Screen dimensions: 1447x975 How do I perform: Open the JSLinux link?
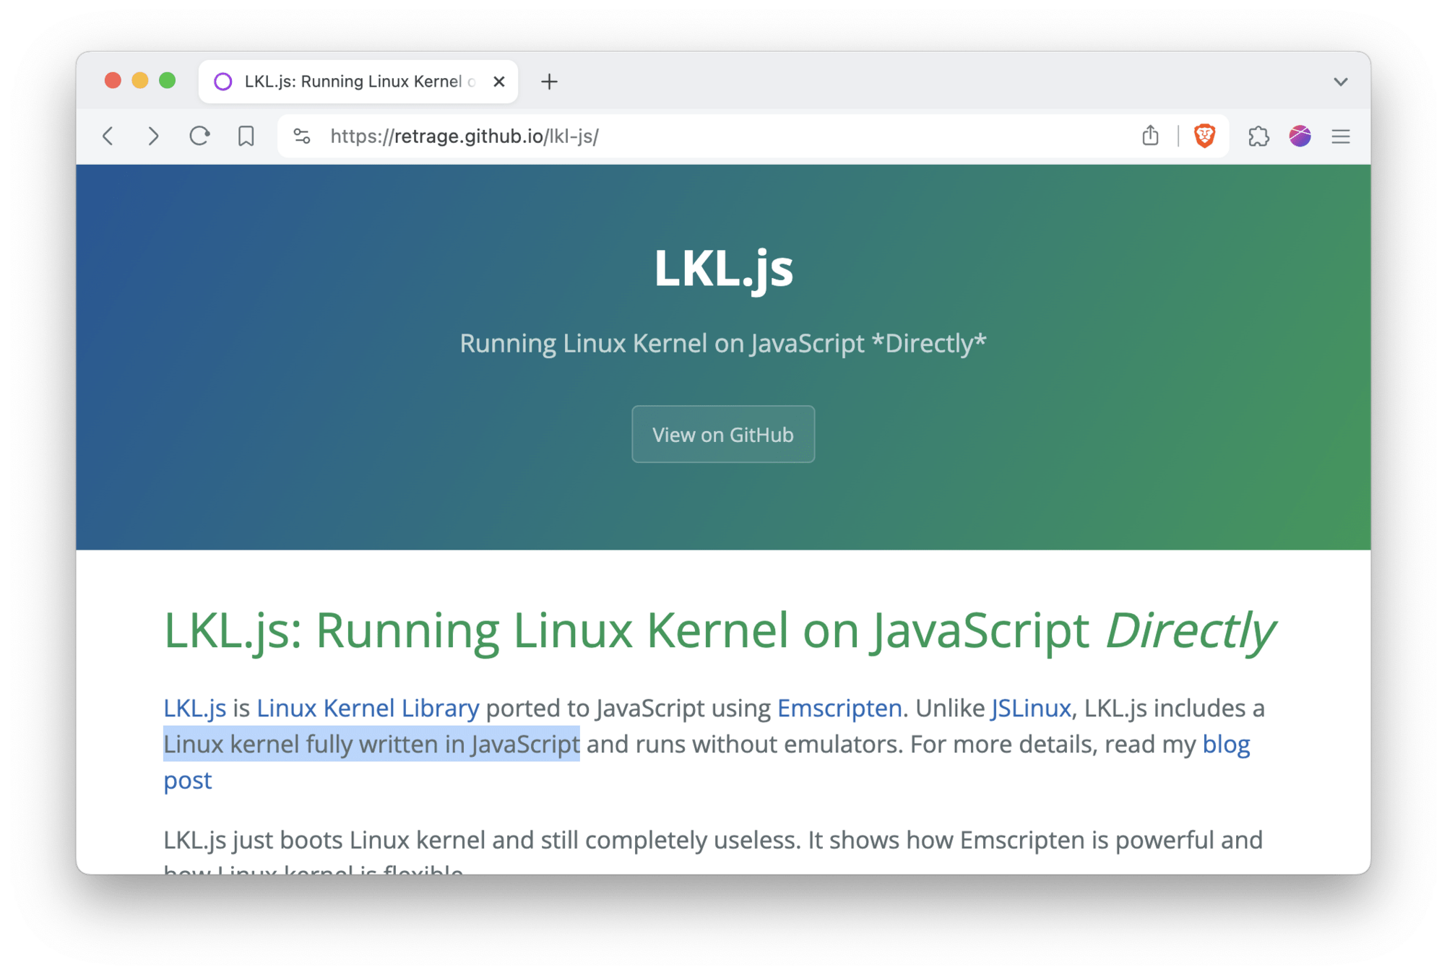1030,708
